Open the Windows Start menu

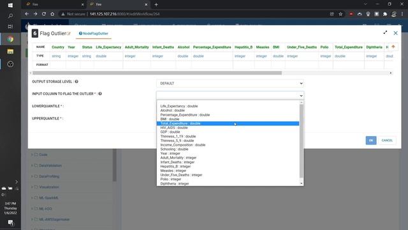coord(10,5)
